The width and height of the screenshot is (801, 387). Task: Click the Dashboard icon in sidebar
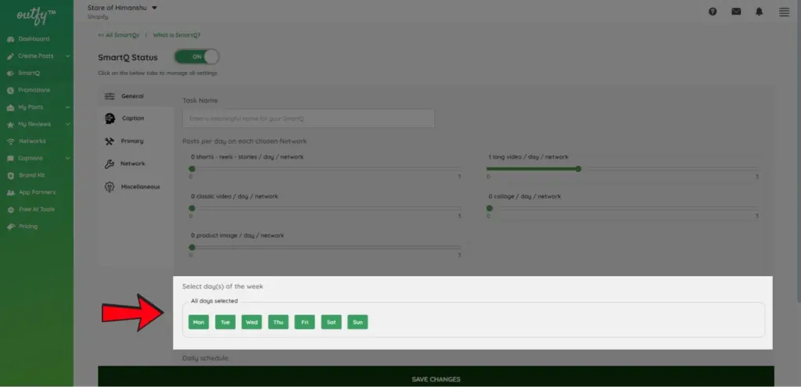(10, 39)
